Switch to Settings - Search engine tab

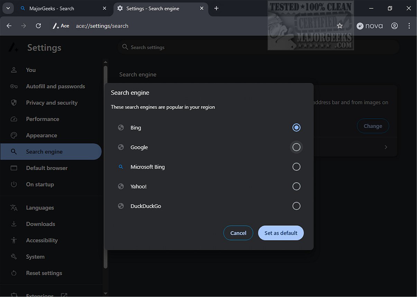[161, 8]
